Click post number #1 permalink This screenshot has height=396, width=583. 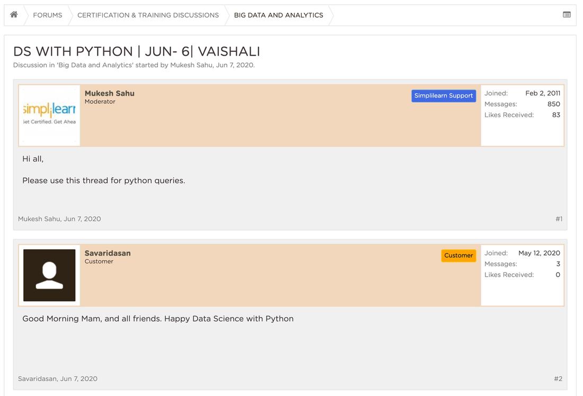(x=559, y=219)
